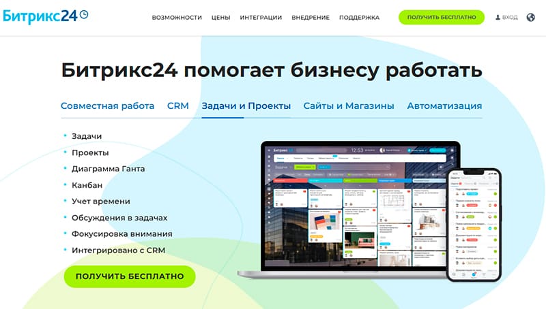This screenshot has width=546, height=309.
Task: Switch to the Сайты и Магазины tab
Action: pyautogui.click(x=349, y=106)
